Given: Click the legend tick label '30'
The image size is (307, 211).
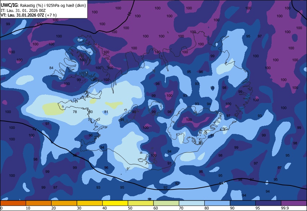Looking at the screenshot, I should (x=79, y=208).
